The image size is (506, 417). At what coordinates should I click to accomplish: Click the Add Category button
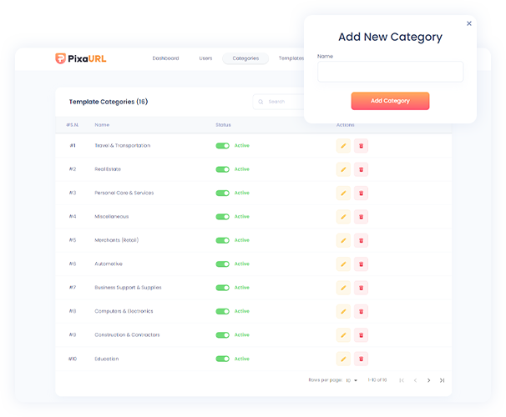pos(390,101)
